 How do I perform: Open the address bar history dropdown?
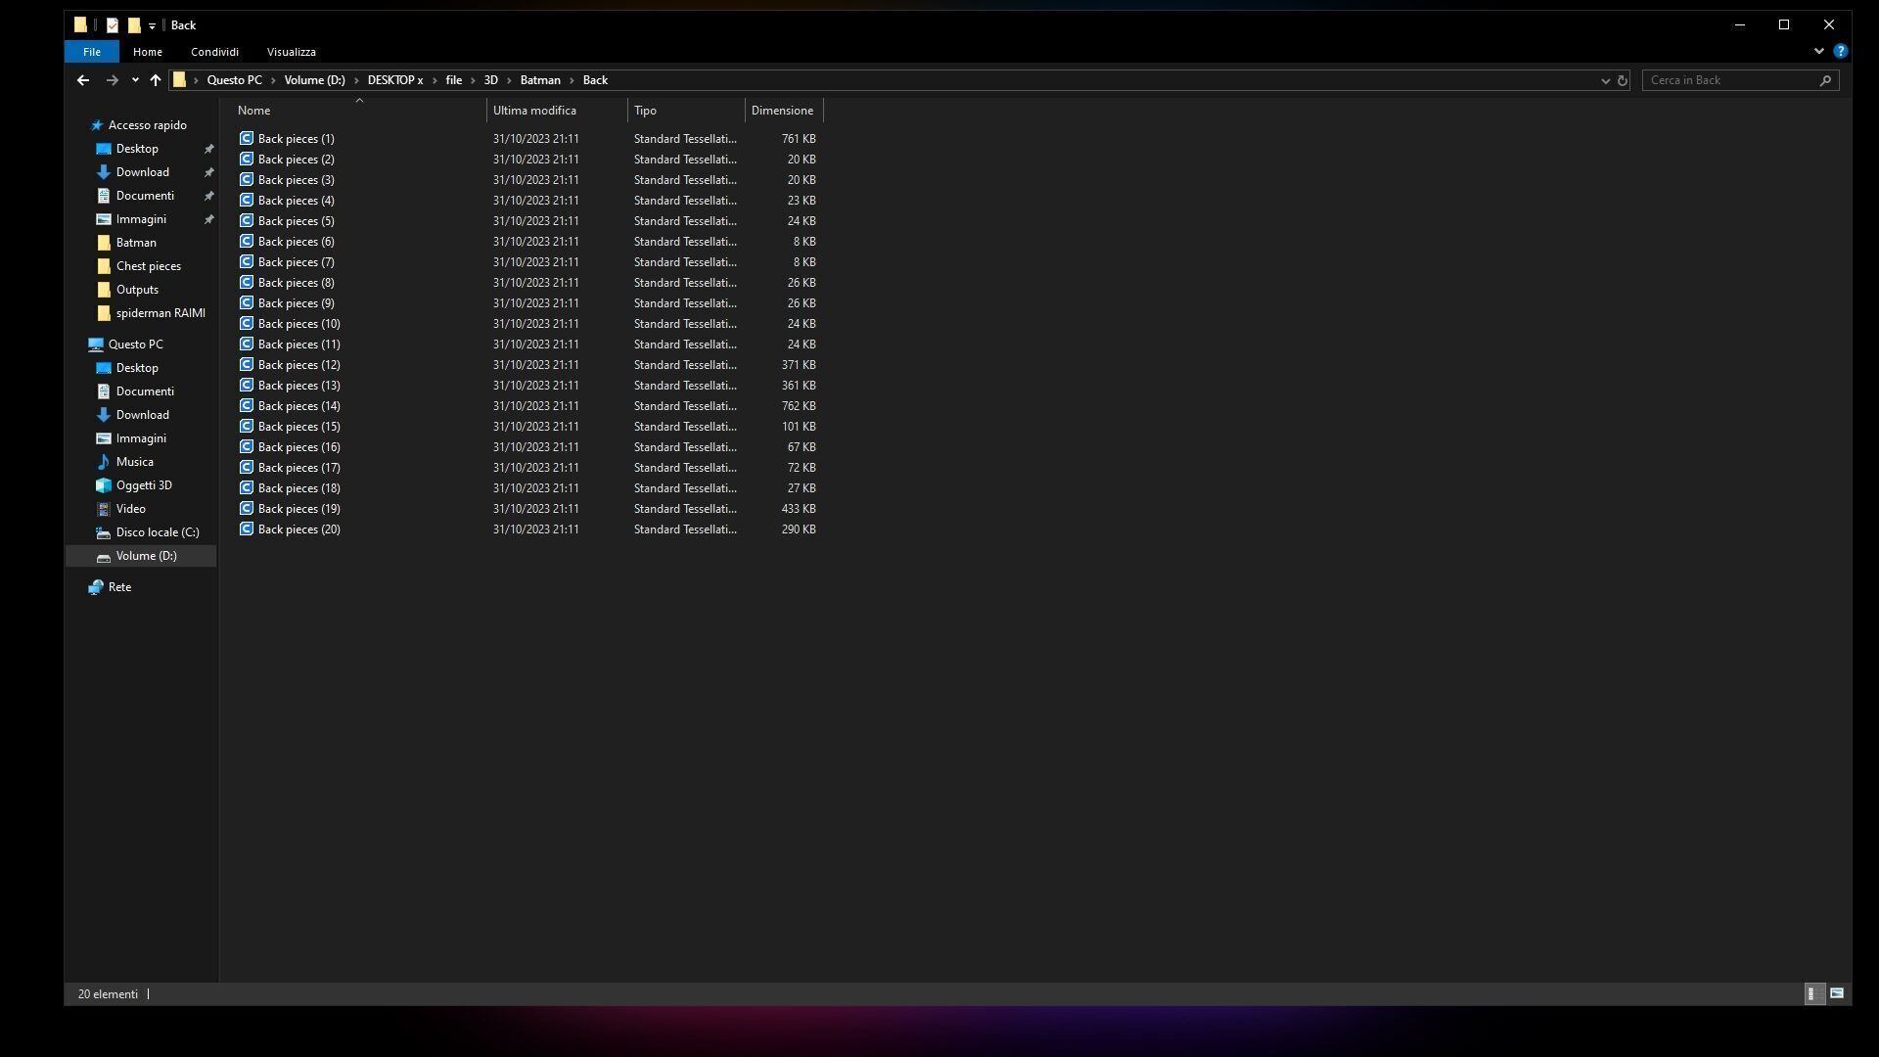point(1605,80)
